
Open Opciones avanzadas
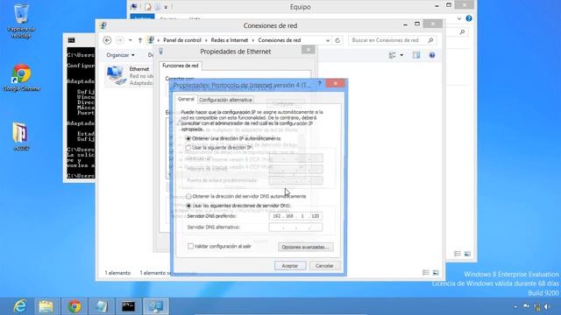[306, 247]
